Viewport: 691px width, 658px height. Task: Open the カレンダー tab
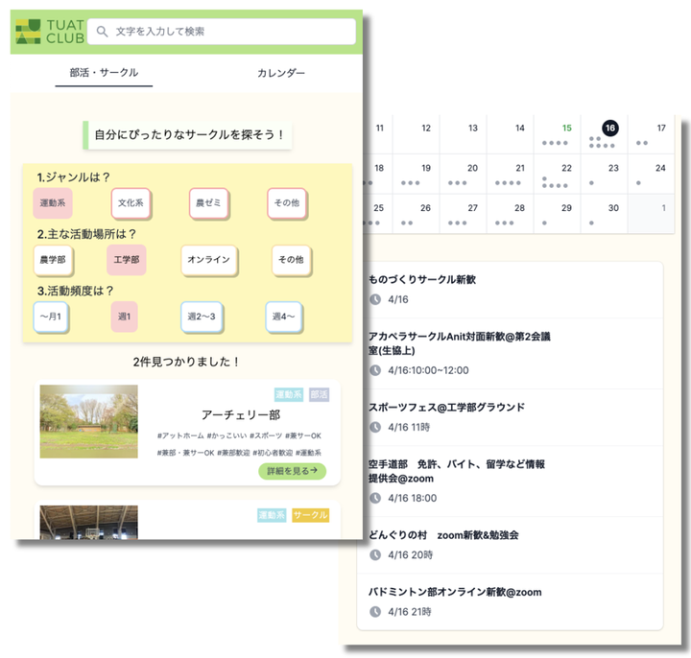click(x=280, y=73)
